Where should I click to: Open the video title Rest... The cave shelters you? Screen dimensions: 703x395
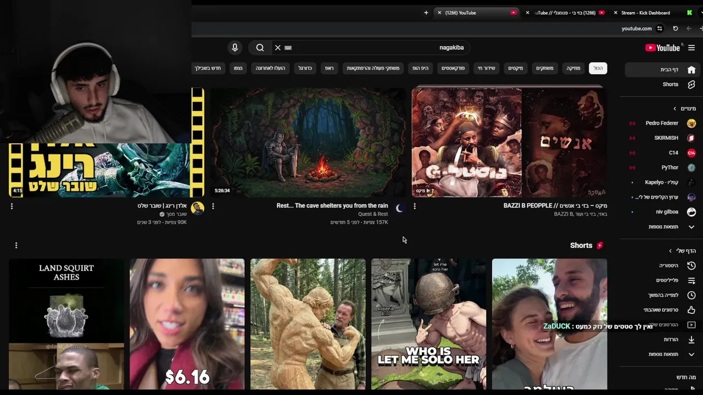point(332,206)
